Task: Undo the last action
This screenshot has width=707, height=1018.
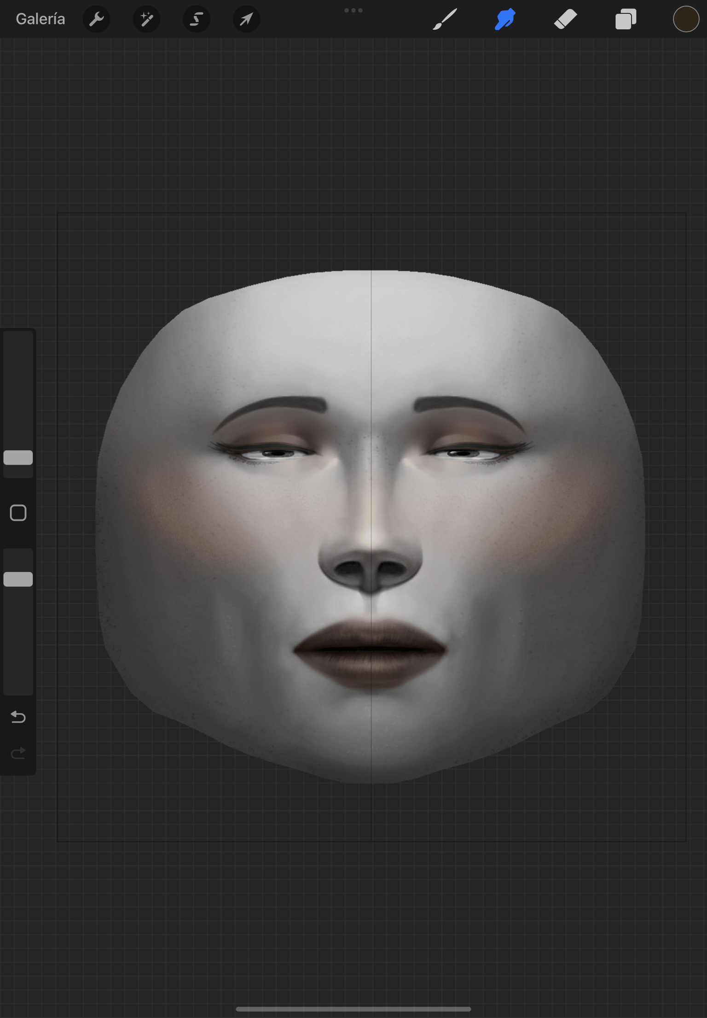Action: coord(18,717)
